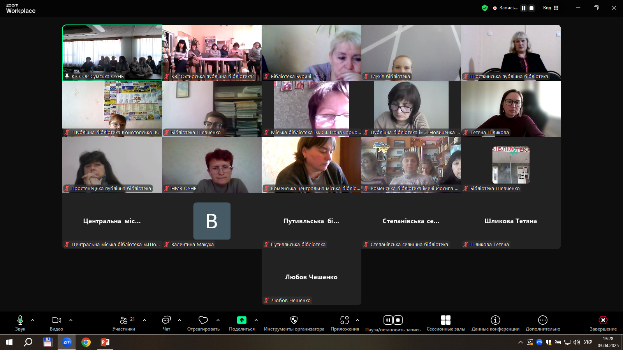Expand the audio options arrow next to Звук
Image resolution: width=623 pixels, height=350 pixels.
(x=33, y=320)
